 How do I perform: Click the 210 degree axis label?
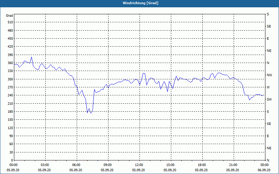pos(10,103)
